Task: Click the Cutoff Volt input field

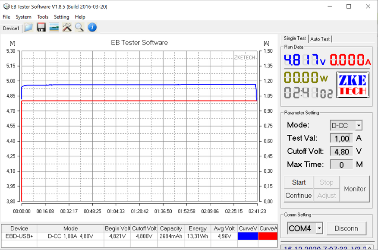Action: click(x=341, y=152)
